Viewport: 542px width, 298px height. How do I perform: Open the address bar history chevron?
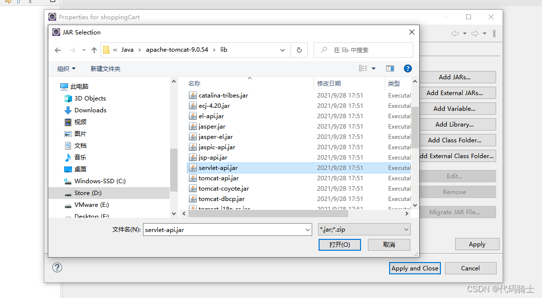coord(283,50)
